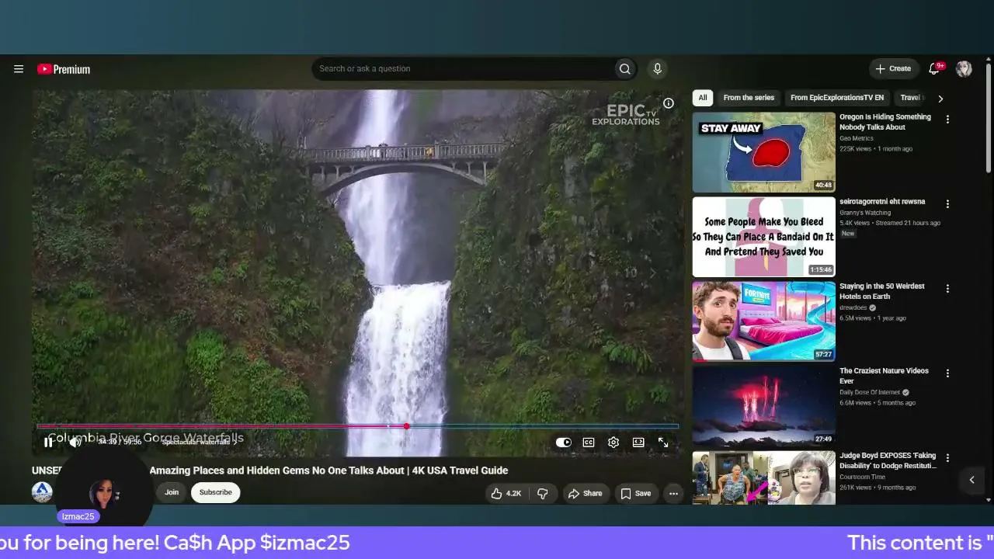Open the account avatar menu
This screenshot has width=994, height=559.
(x=964, y=69)
